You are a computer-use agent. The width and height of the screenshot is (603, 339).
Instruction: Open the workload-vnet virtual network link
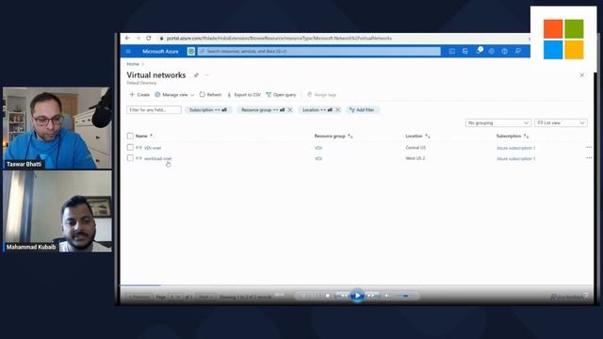click(157, 159)
